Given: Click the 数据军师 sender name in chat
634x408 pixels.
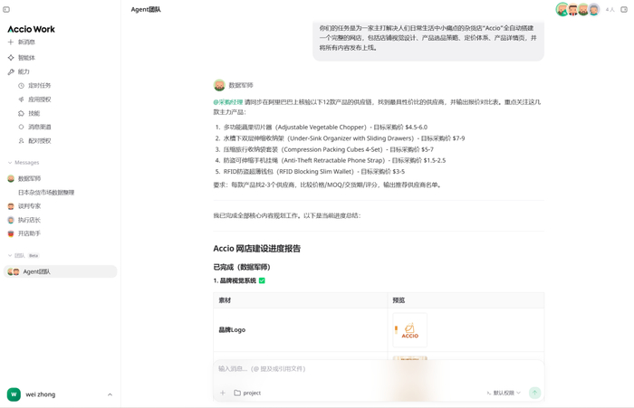Looking at the screenshot, I should [x=241, y=85].
